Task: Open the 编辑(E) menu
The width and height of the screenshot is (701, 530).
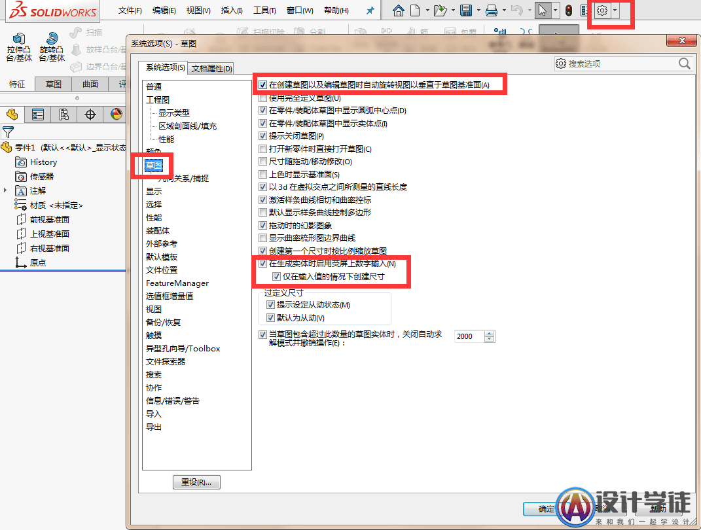Action: pos(164,10)
